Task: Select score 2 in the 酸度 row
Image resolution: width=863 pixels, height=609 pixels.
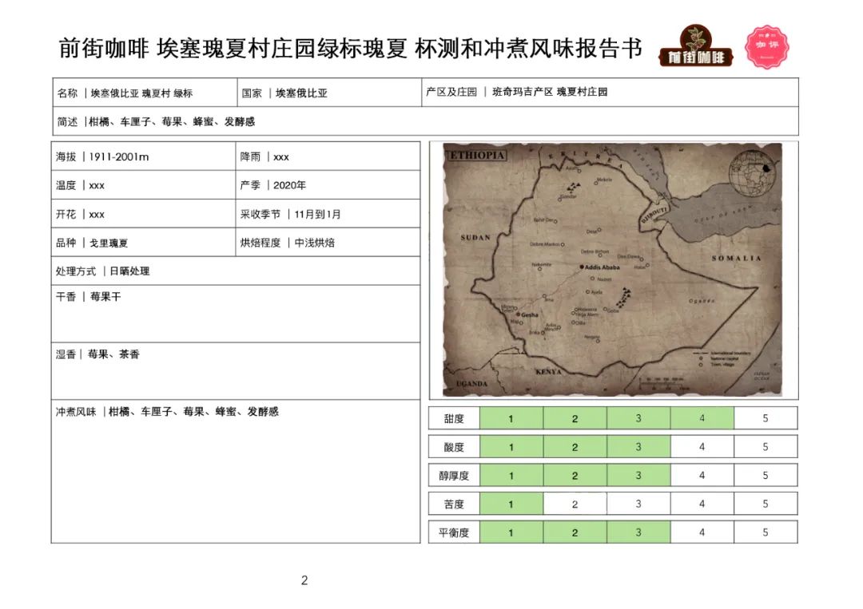Action: pos(575,447)
